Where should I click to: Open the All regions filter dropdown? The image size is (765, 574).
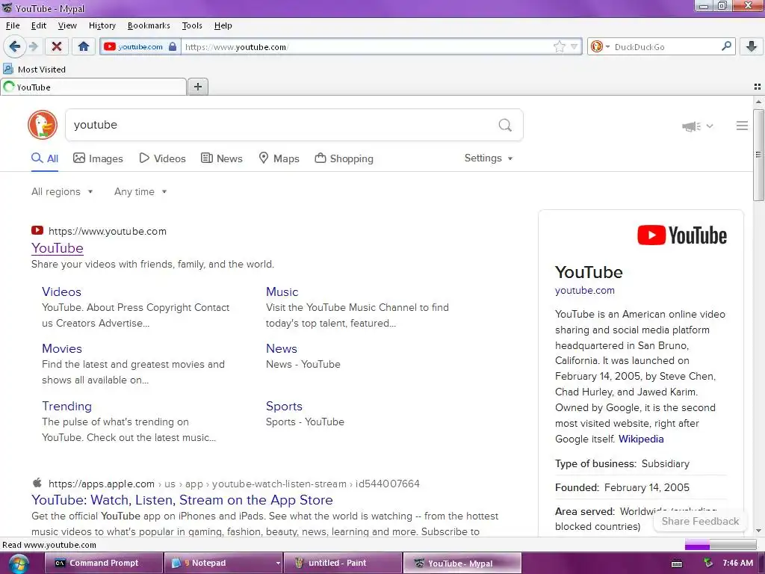62,192
